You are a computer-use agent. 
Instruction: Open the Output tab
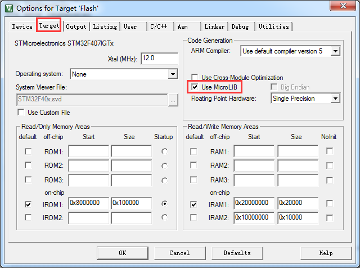click(76, 26)
